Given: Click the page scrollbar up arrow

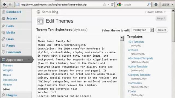Looking at the screenshot, I should (173, 10).
